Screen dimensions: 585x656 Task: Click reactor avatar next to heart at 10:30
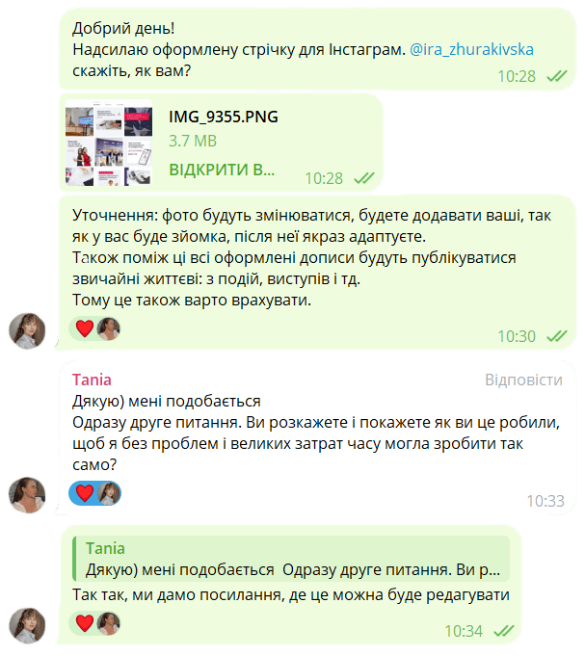coord(108,328)
